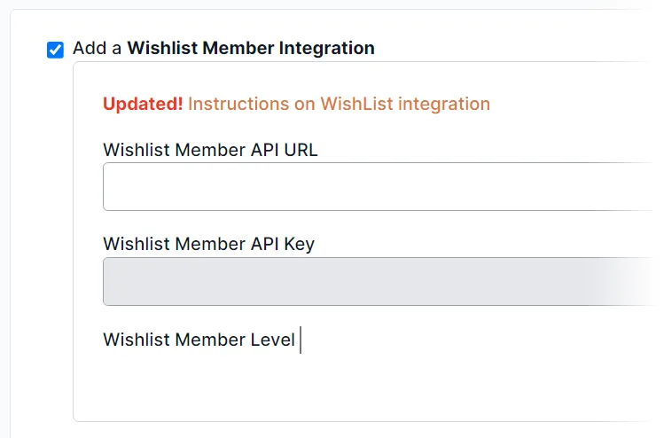The image size is (664, 438).
Task: Click the word 'URL' in the API URL label
Action: [x=301, y=149]
